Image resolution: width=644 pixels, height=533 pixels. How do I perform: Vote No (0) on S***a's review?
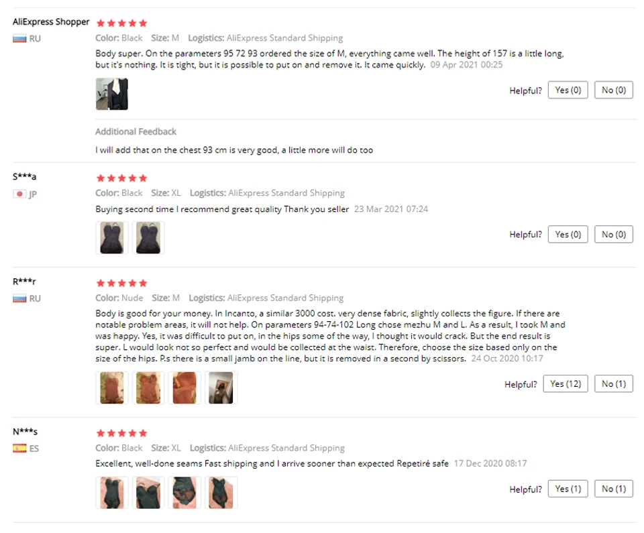(x=614, y=234)
